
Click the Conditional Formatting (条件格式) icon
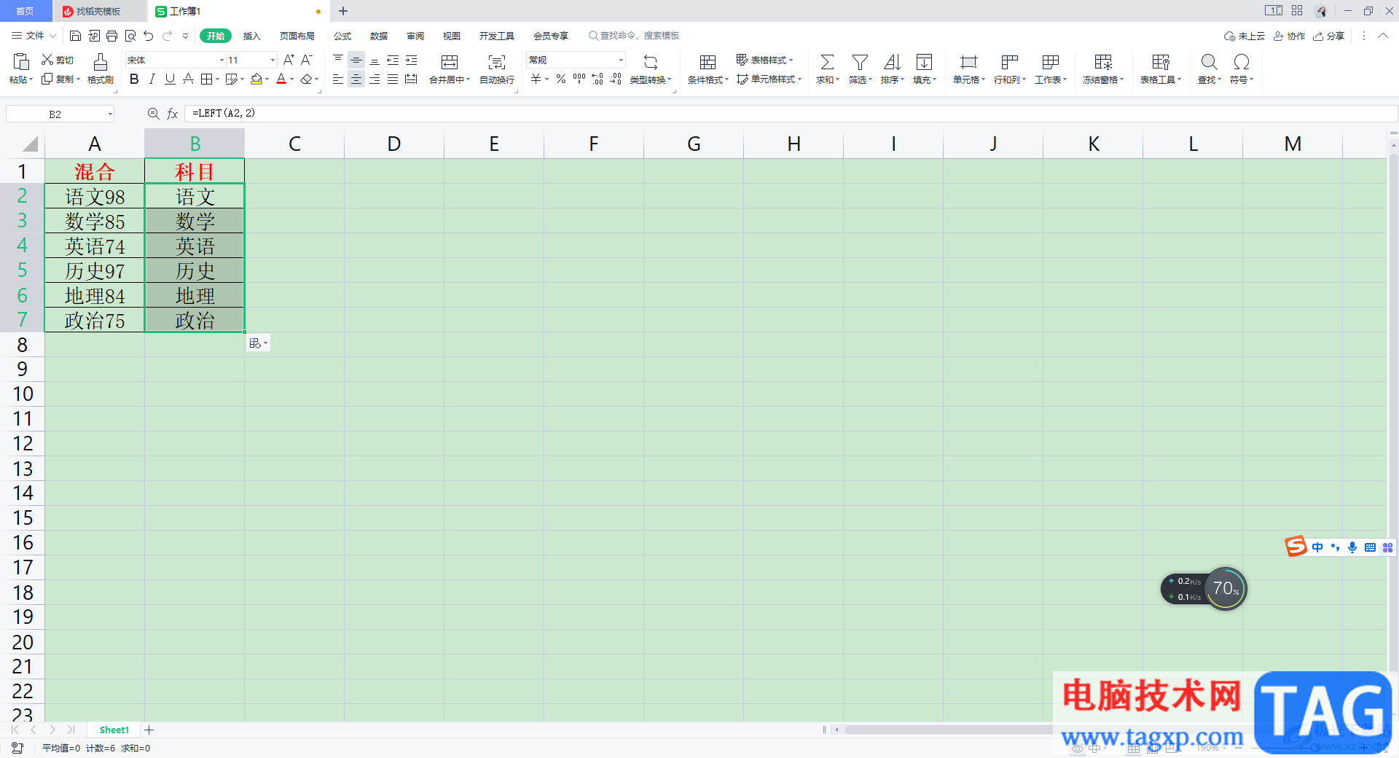708,62
